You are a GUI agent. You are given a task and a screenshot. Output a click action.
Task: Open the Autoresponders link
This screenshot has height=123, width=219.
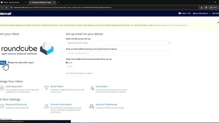pos(14,86)
